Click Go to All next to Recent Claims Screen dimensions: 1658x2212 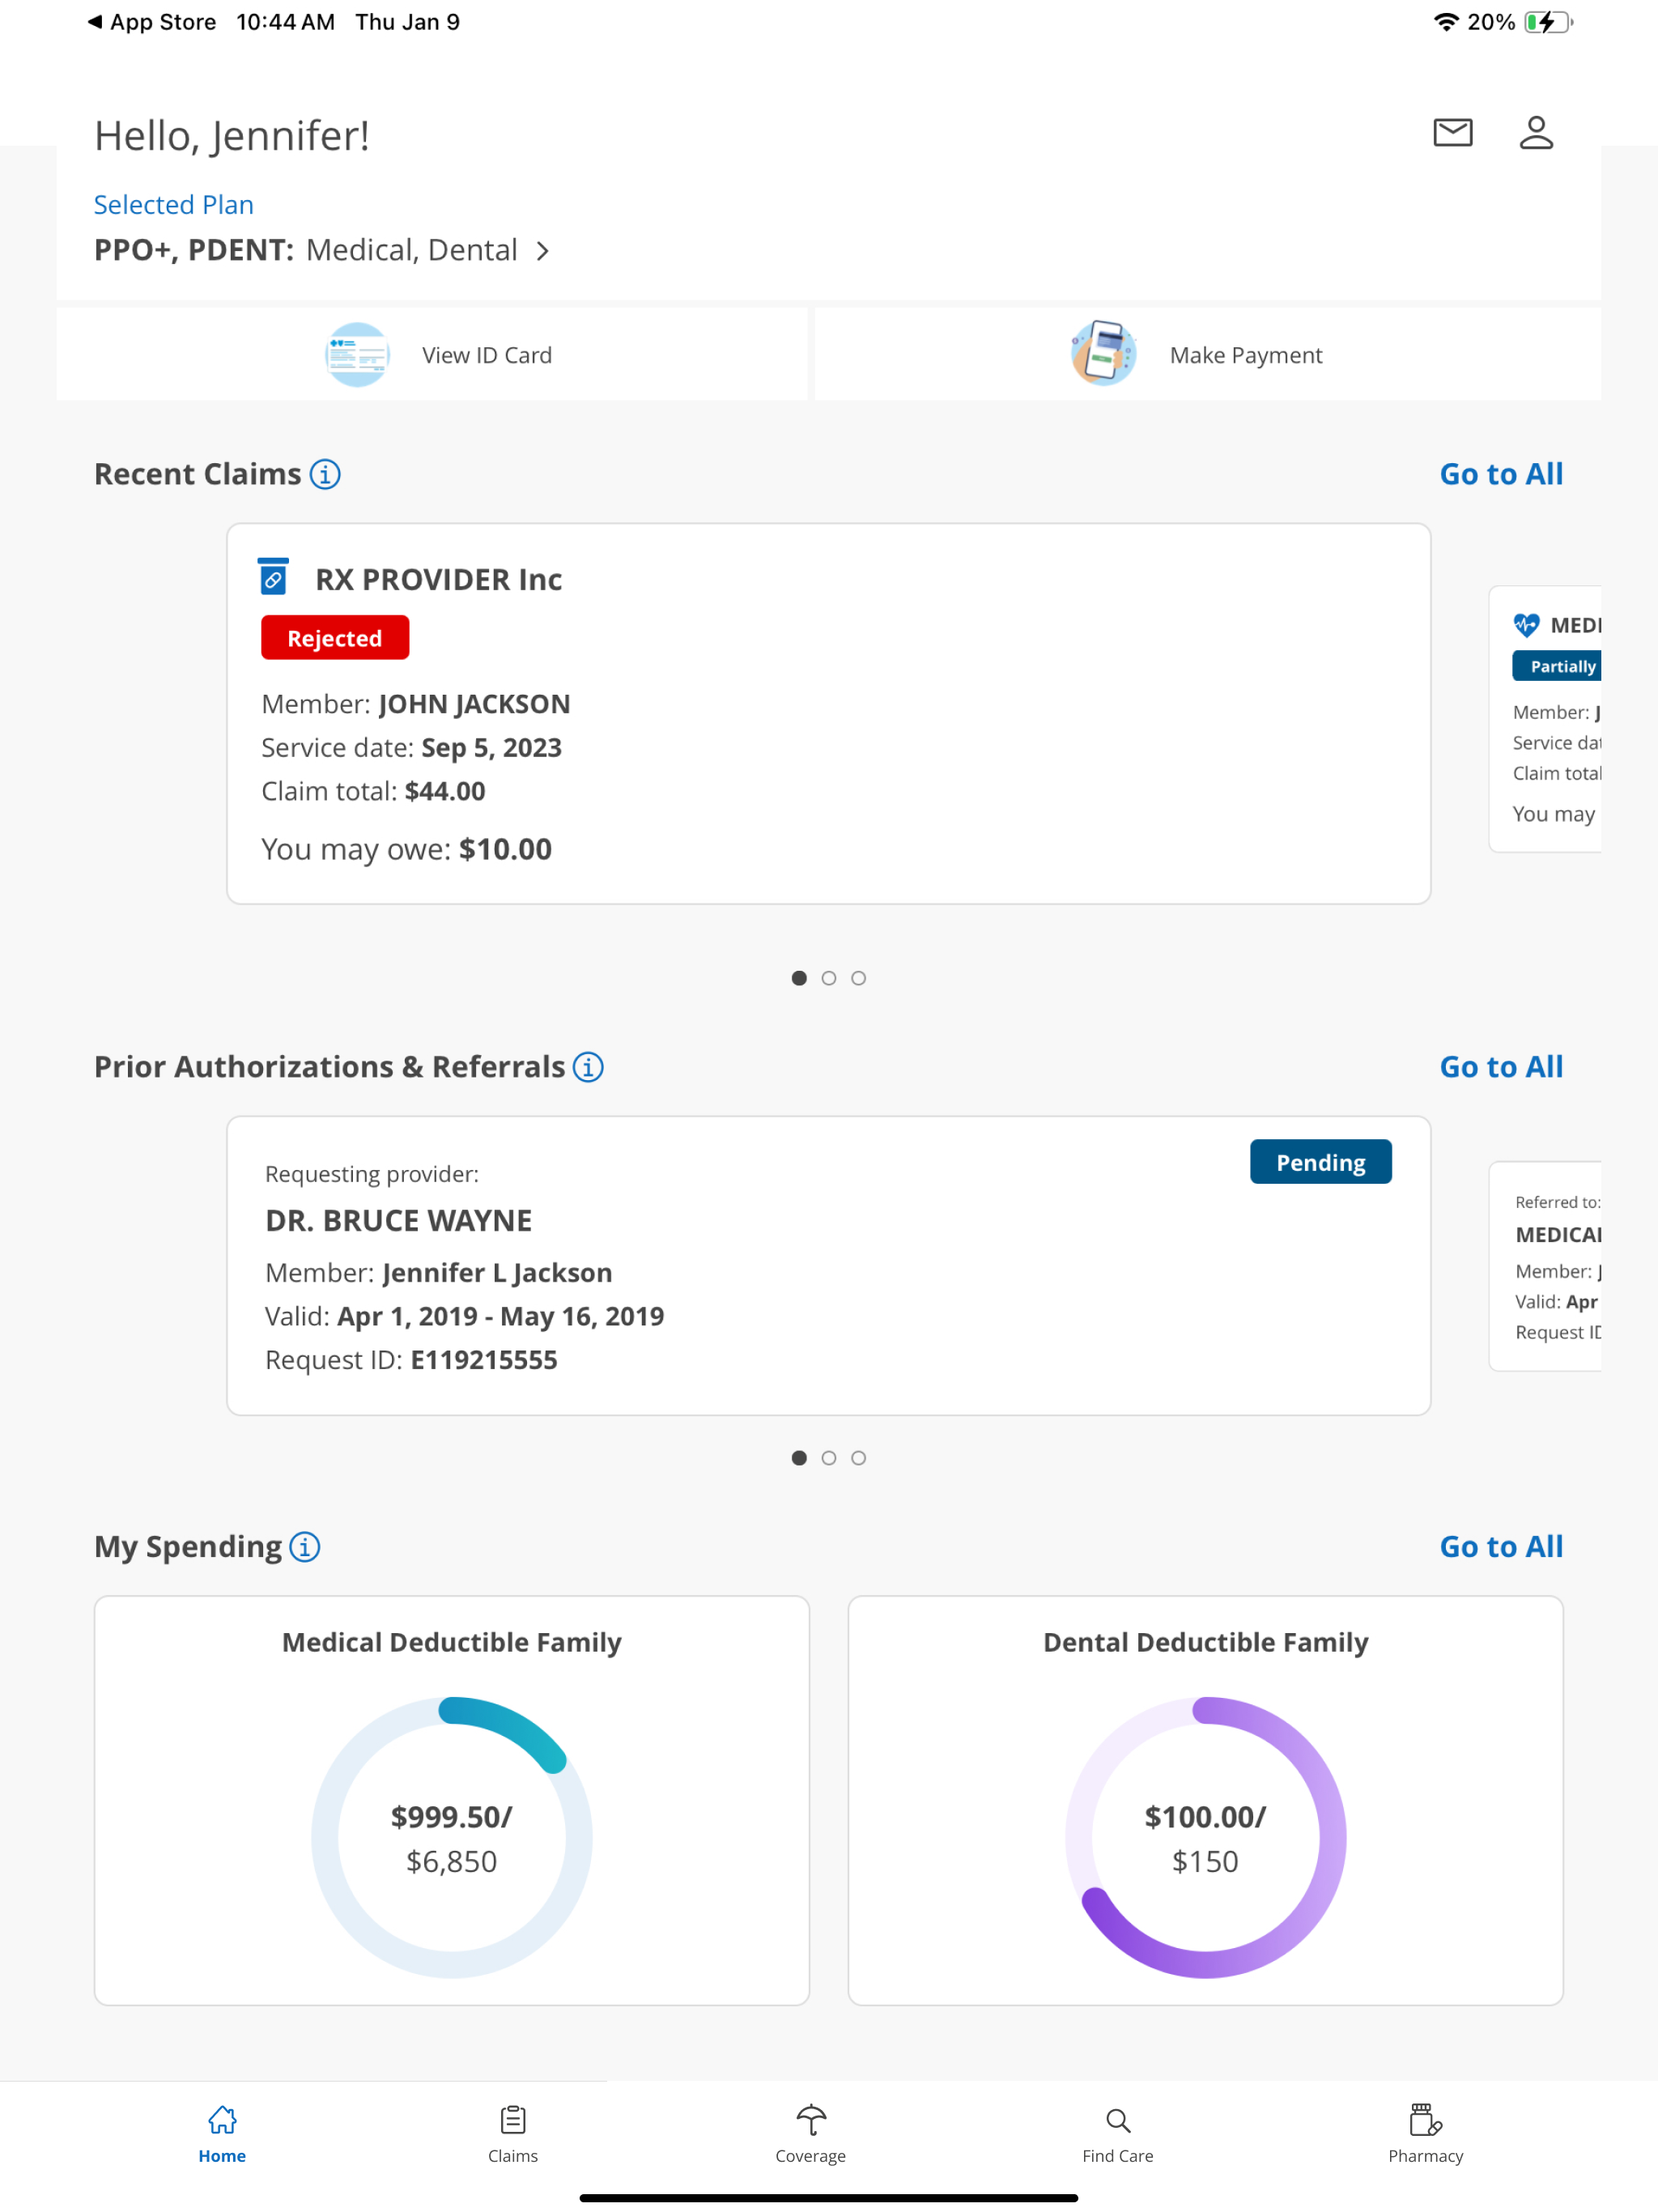click(x=1500, y=474)
